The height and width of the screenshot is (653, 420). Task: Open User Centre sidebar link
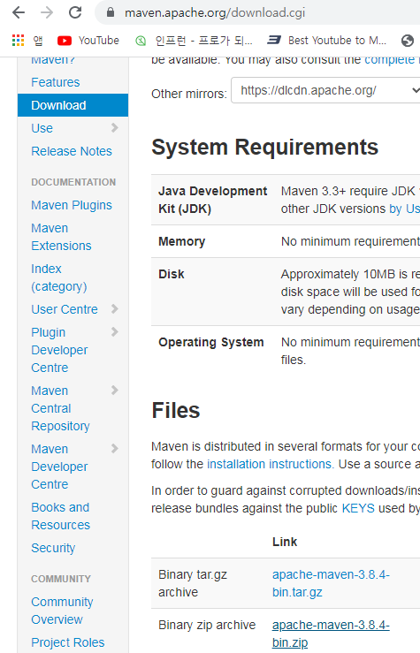coord(65,309)
